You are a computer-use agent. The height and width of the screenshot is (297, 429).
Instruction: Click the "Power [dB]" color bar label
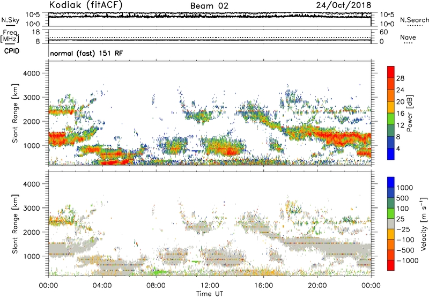click(409, 113)
